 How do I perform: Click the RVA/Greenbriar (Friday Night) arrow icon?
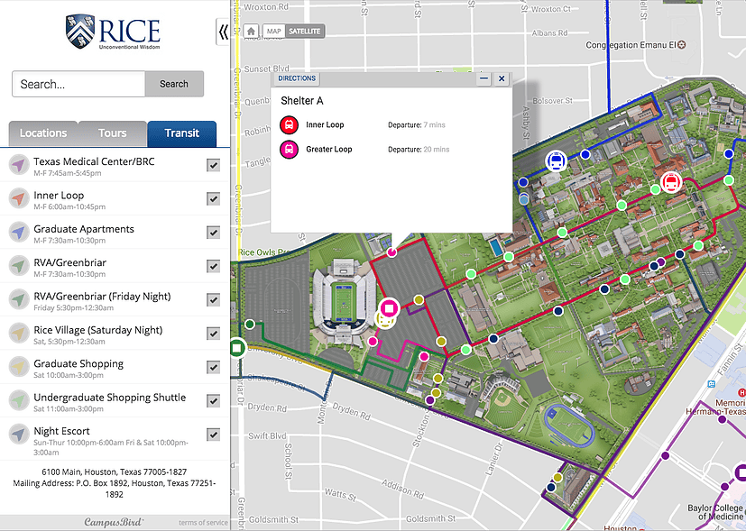pos(19,300)
